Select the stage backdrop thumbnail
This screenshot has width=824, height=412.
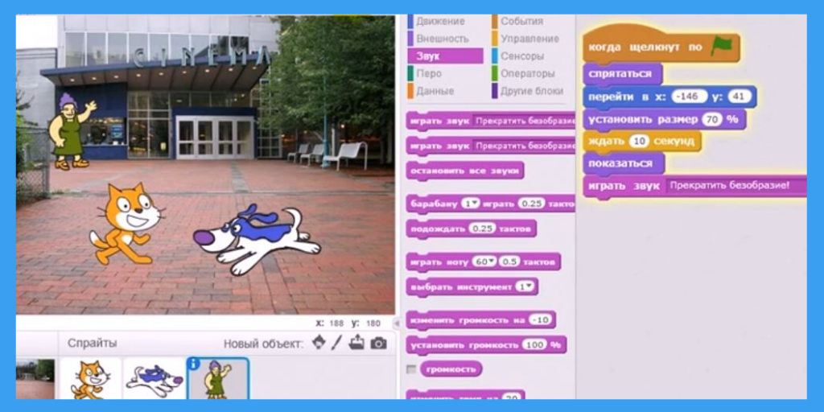(35, 379)
